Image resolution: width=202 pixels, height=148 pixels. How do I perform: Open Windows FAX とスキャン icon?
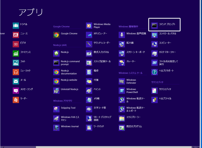[56, 119]
